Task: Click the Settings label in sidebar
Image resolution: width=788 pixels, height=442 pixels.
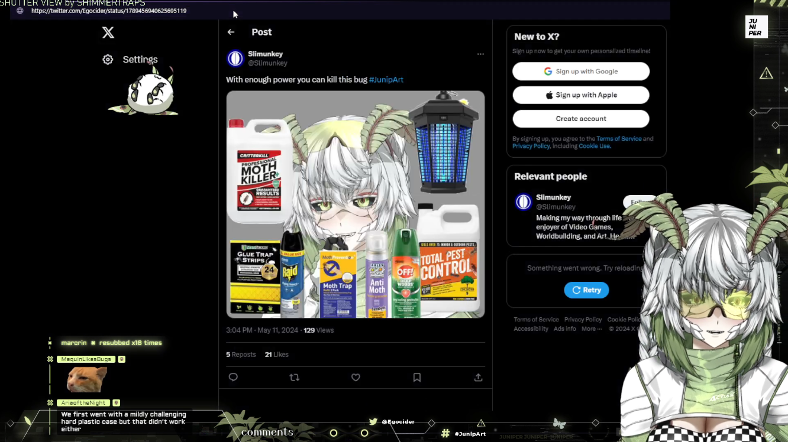Action: coord(140,60)
